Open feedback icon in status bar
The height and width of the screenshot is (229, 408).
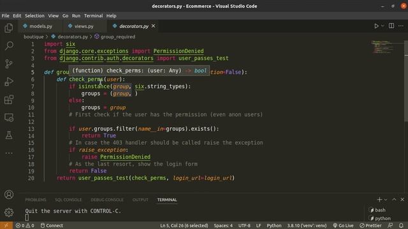(390, 225)
